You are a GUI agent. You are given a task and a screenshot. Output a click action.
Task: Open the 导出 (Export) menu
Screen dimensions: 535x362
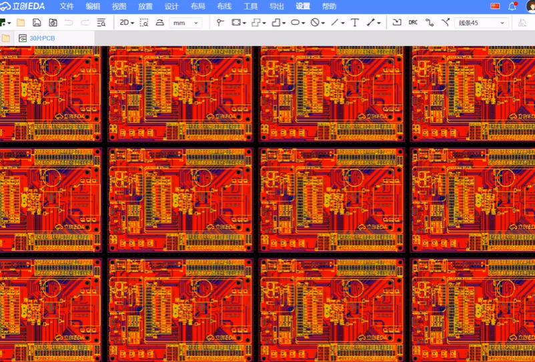pos(277,6)
